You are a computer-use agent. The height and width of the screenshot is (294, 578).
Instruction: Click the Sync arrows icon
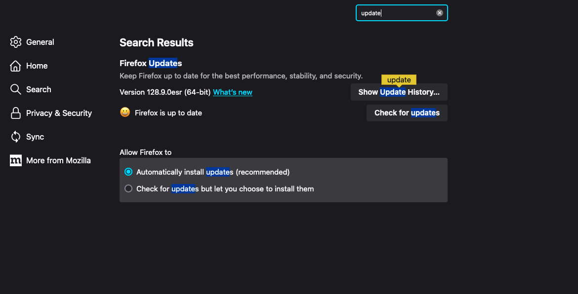(x=15, y=137)
